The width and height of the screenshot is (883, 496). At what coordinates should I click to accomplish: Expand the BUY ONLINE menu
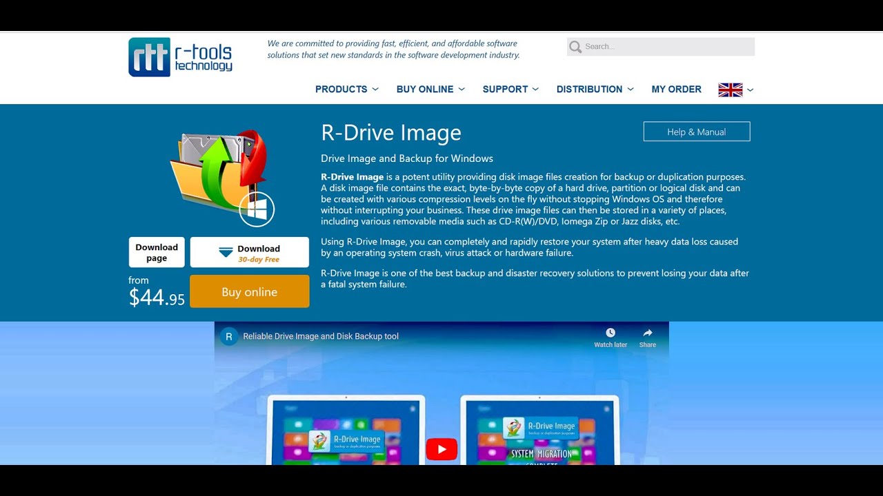tap(430, 90)
